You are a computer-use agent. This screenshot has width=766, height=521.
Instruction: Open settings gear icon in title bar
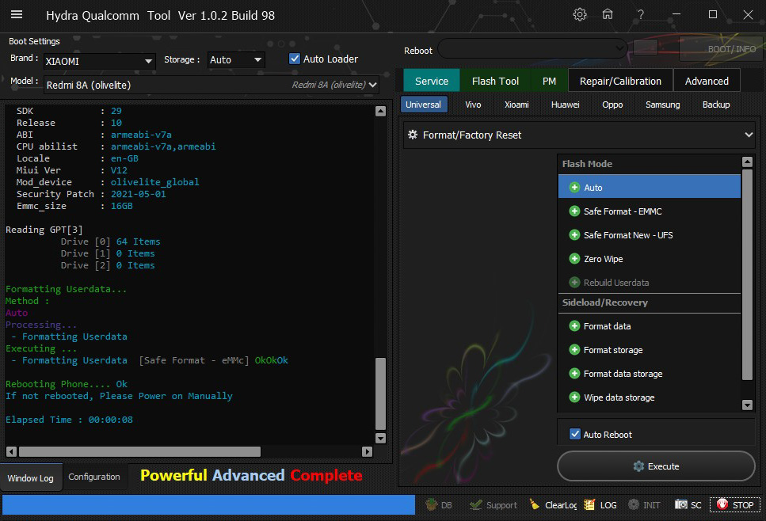[579, 14]
